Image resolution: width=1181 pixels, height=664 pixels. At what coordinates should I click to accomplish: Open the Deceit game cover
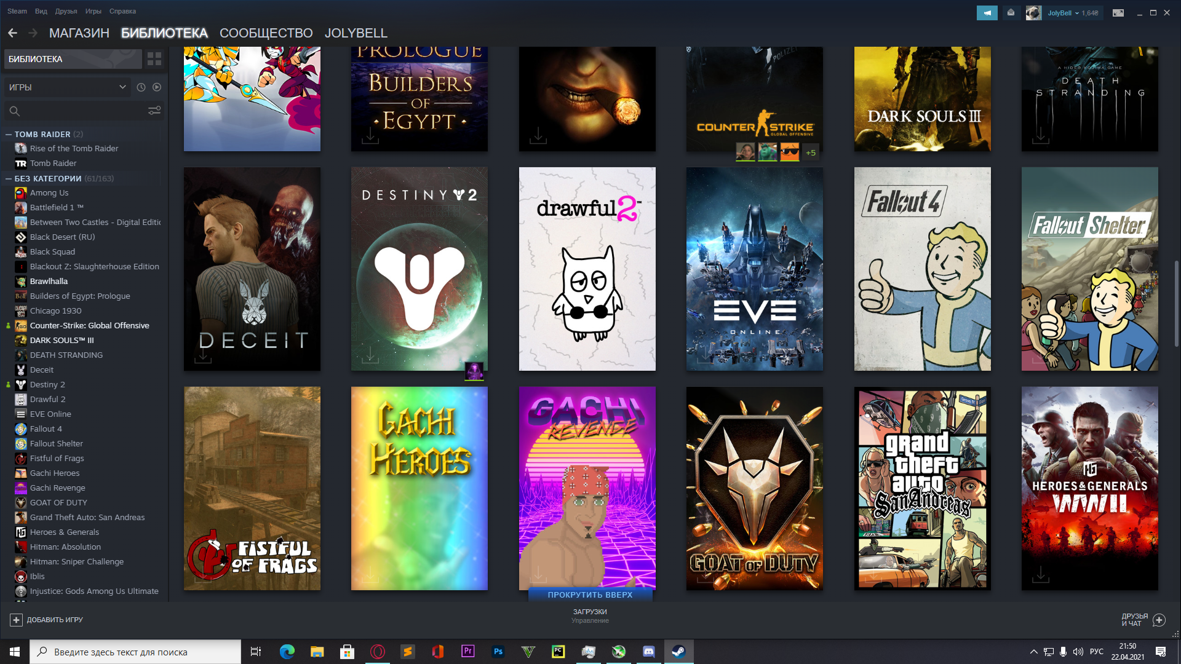click(252, 269)
